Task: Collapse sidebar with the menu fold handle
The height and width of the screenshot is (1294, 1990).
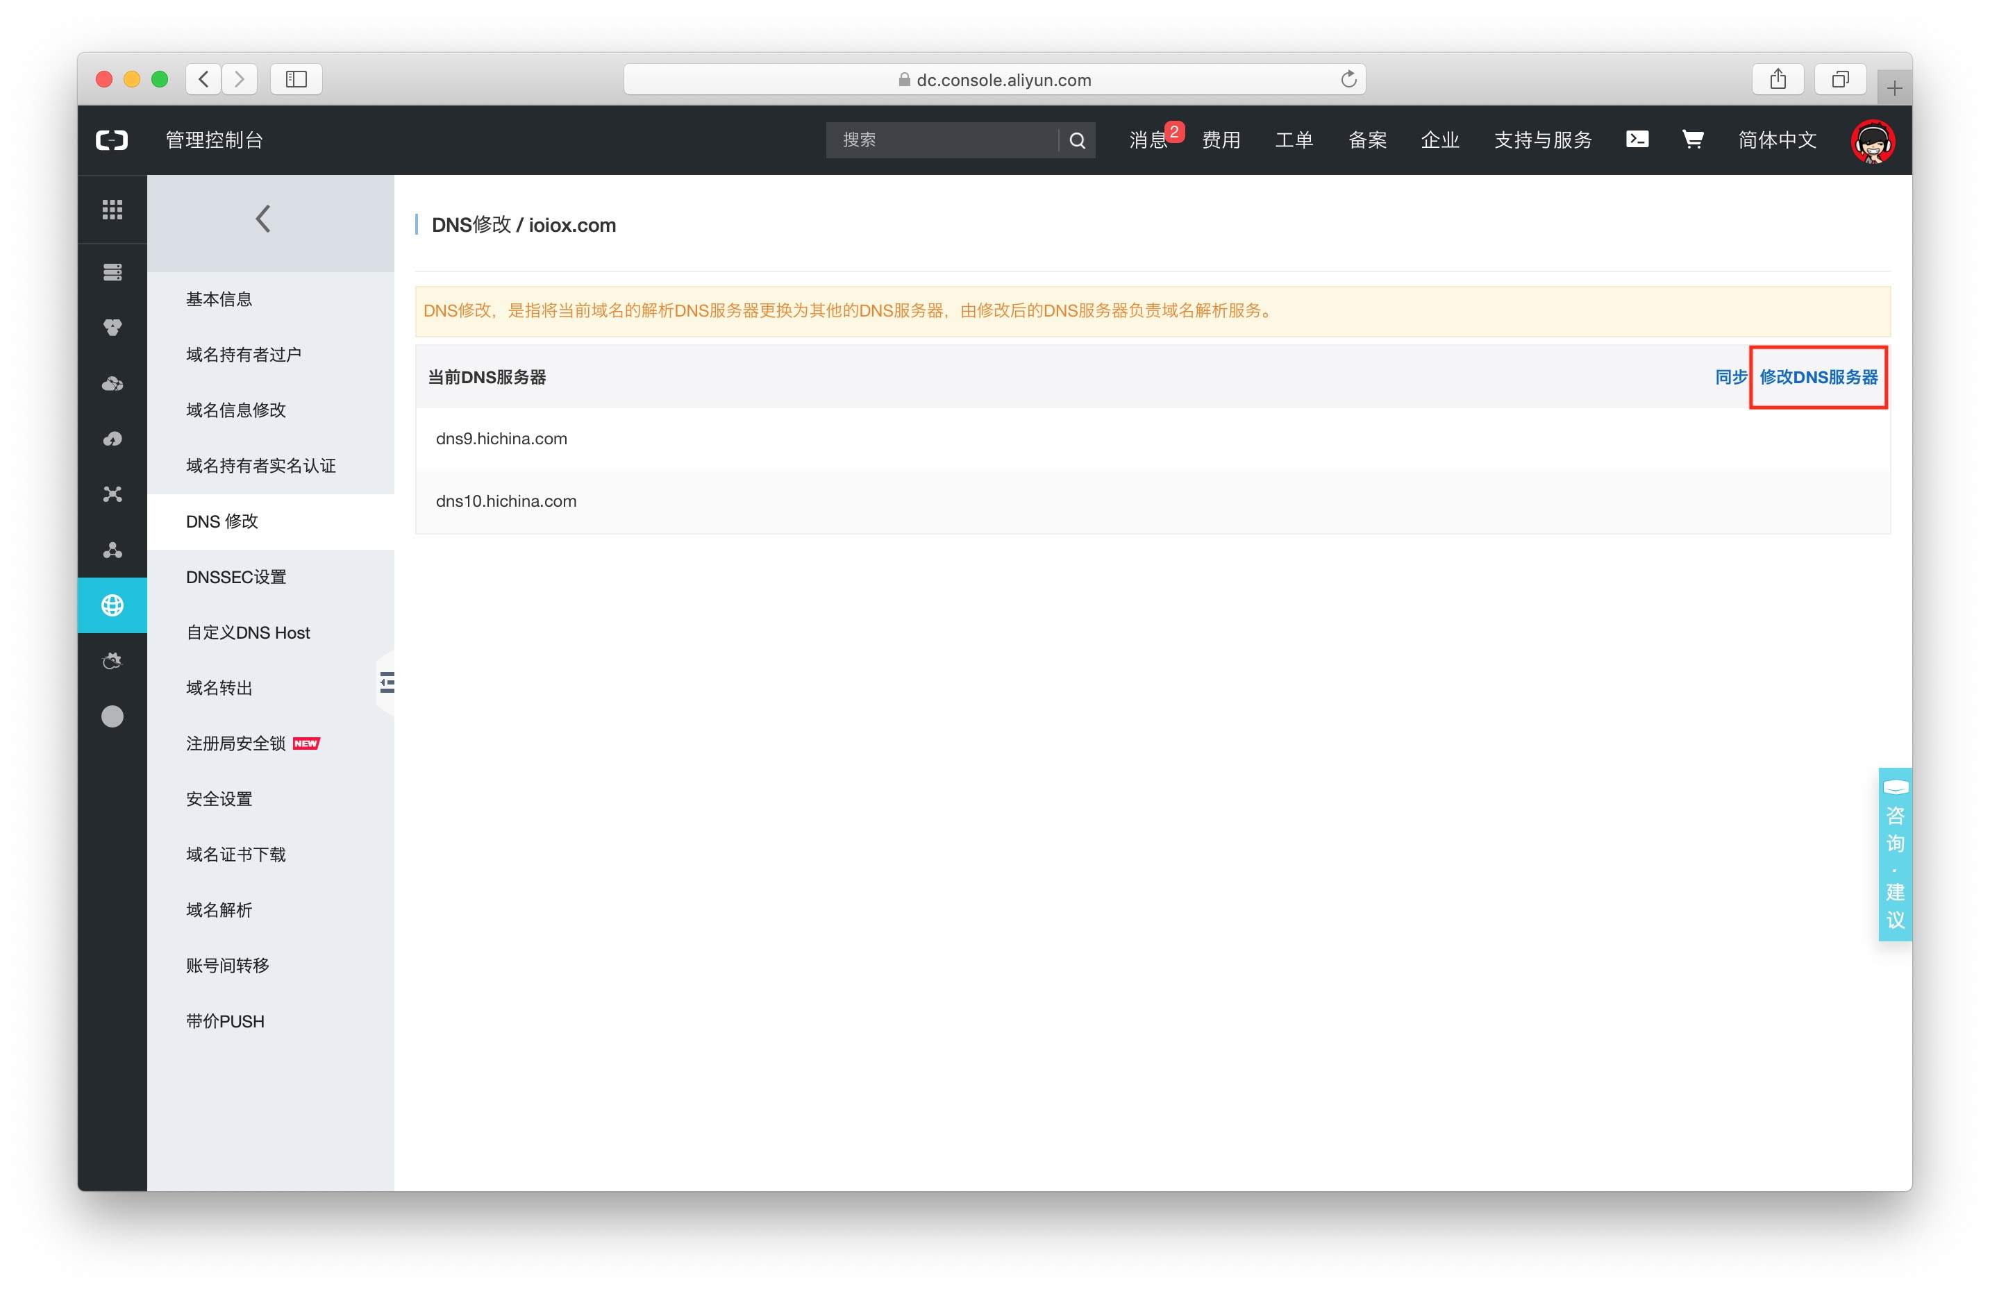Action: [x=386, y=682]
